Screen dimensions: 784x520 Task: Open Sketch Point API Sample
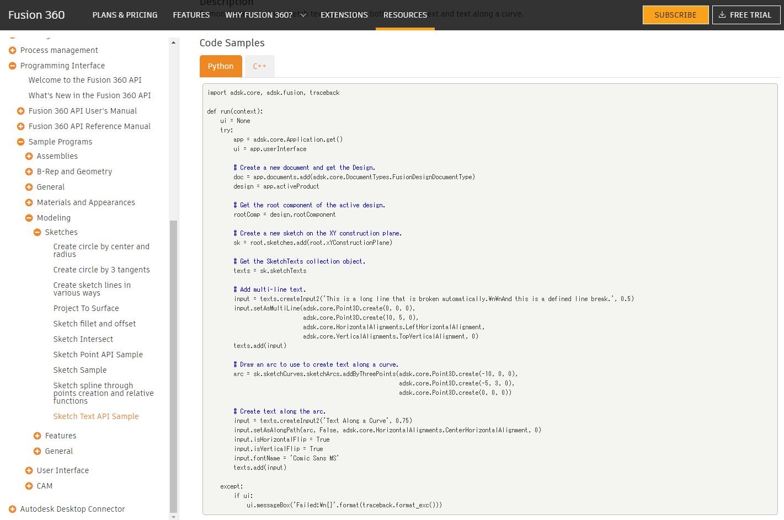click(x=98, y=355)
